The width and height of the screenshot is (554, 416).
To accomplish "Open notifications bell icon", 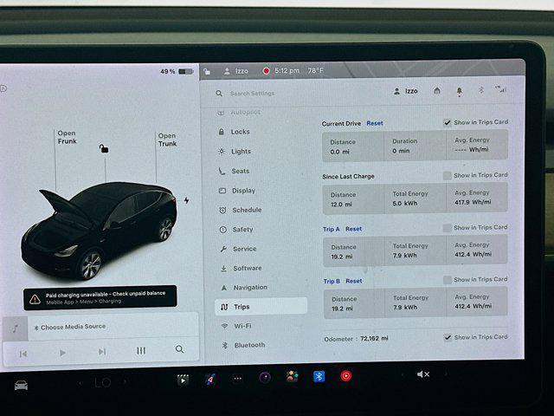I will (x=459, y=91).
